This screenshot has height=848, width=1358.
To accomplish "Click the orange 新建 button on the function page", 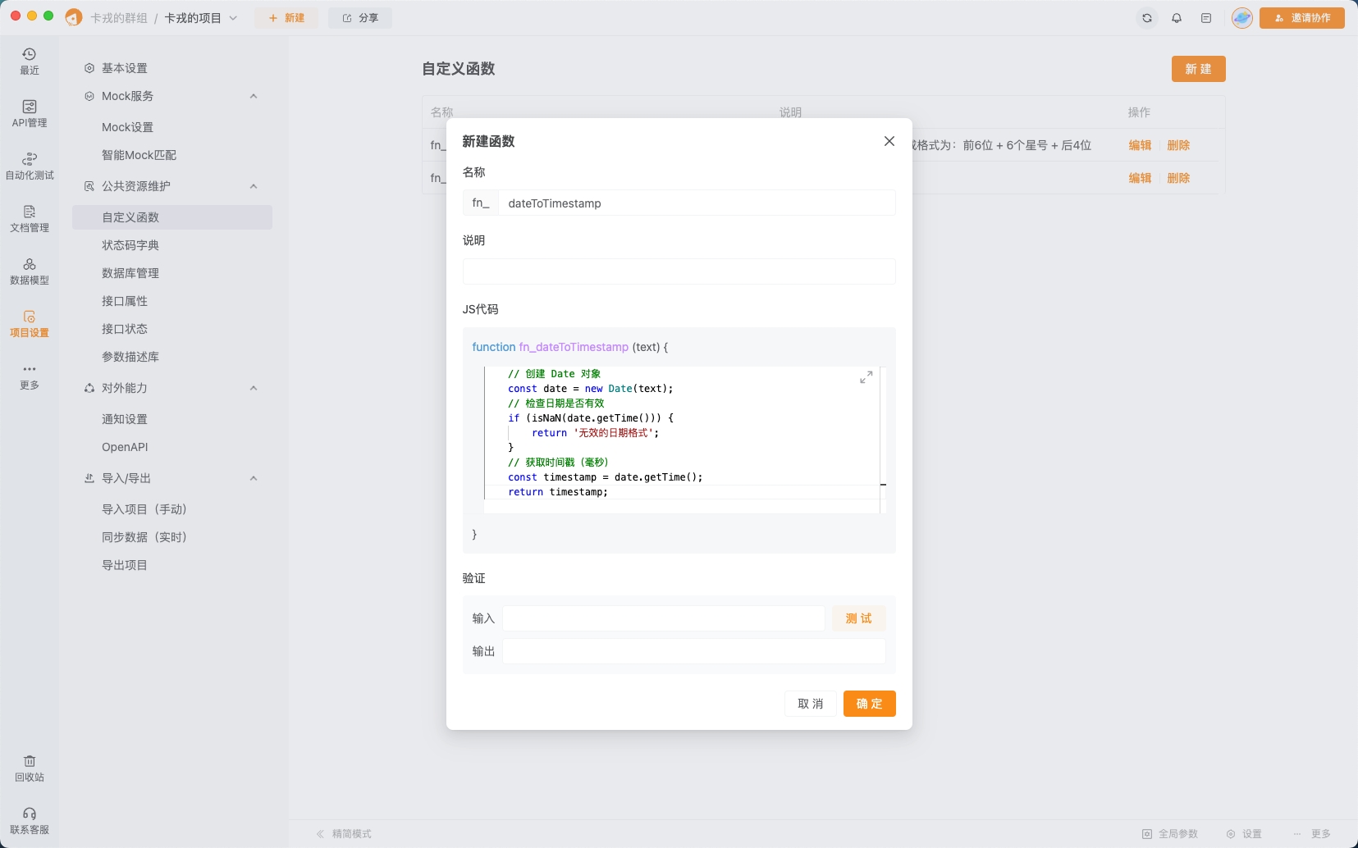I will click(x=1199, y=69).
